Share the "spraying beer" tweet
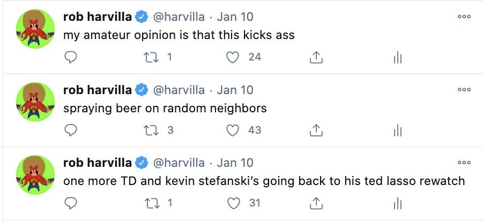The height and width of the screenshot is (223, 483). click(x=316, y=130)
